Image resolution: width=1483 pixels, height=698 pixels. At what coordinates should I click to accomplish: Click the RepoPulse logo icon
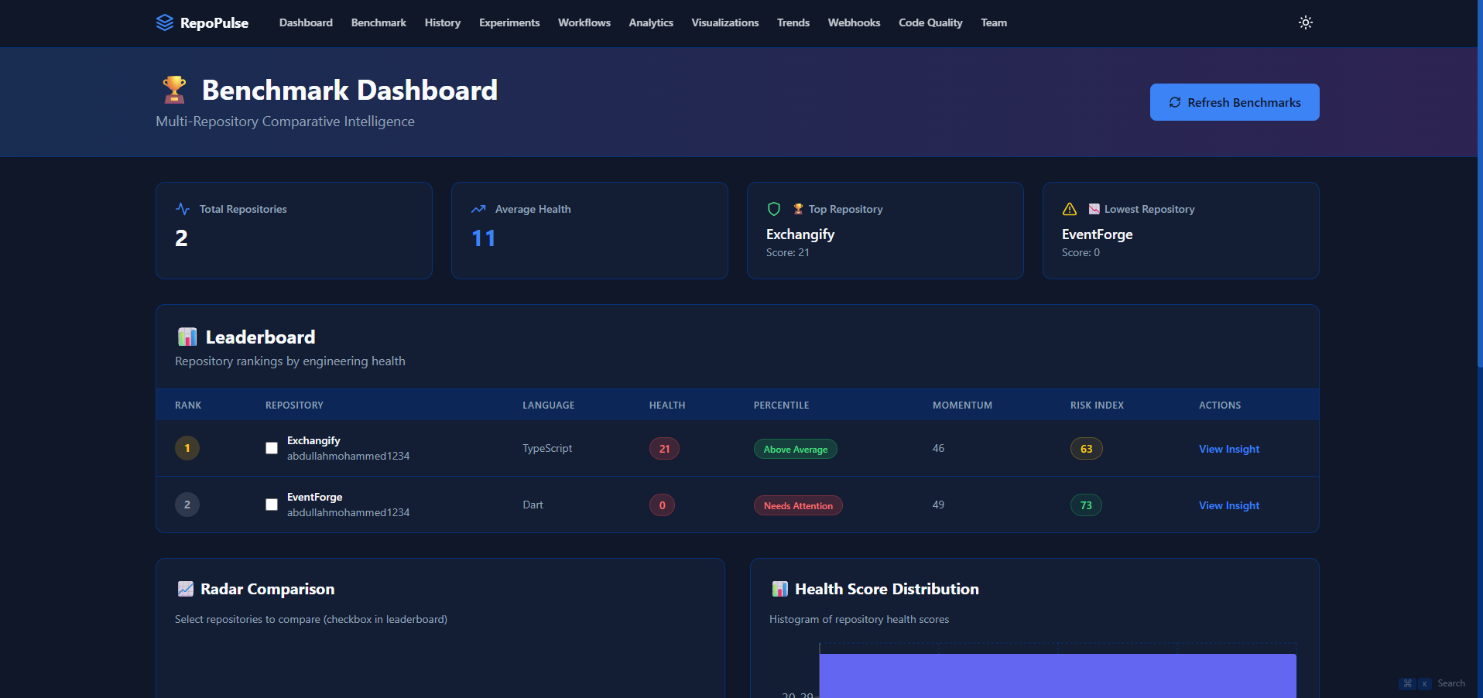[x=165, y=22]
